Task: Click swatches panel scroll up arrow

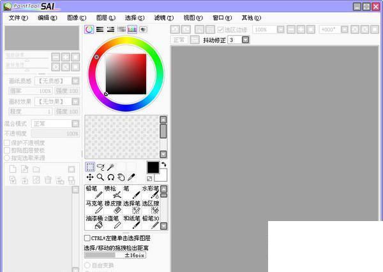Action: [x=163, y=119]
